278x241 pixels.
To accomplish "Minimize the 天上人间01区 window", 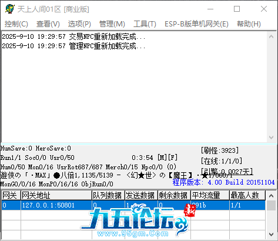I will pos(210,9).
